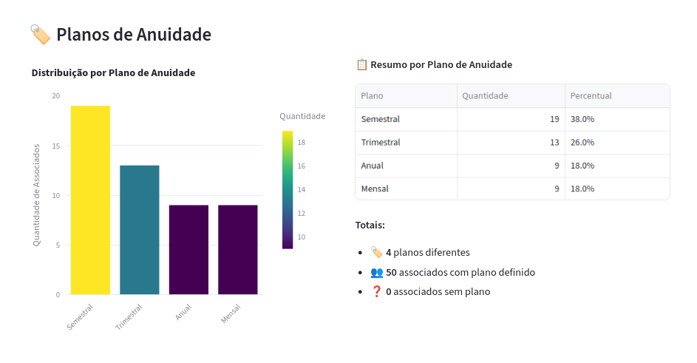The height and width of the screenshot is (363, 697).
Task: Click the Quantidade color scale bar
Action: pyautogui.click(x=288, y=190)
